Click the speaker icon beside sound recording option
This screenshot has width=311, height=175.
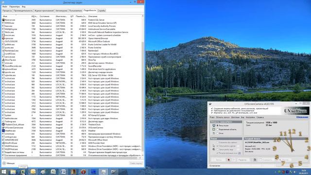pyautogui.click(x=214, y=149)
